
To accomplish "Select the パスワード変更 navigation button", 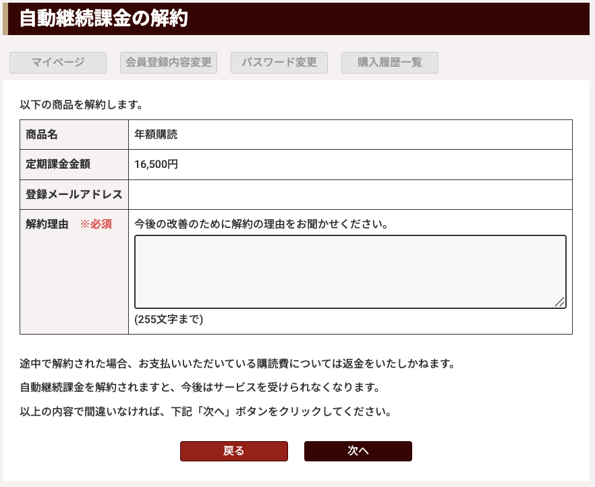I will (279, 63).
